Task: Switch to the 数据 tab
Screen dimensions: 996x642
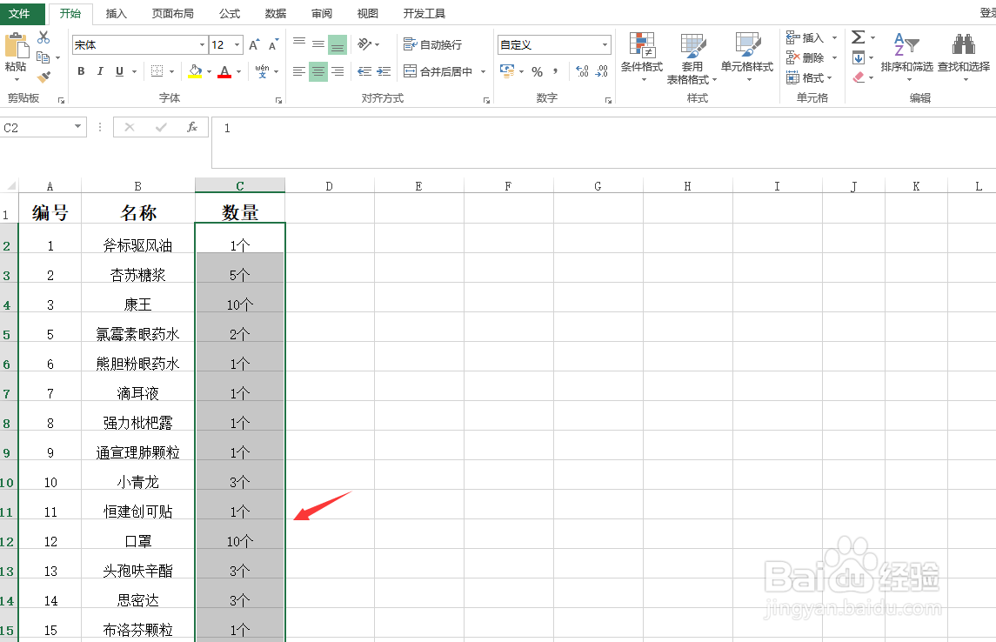Action: pyautogui.click(x=276, y=13)
